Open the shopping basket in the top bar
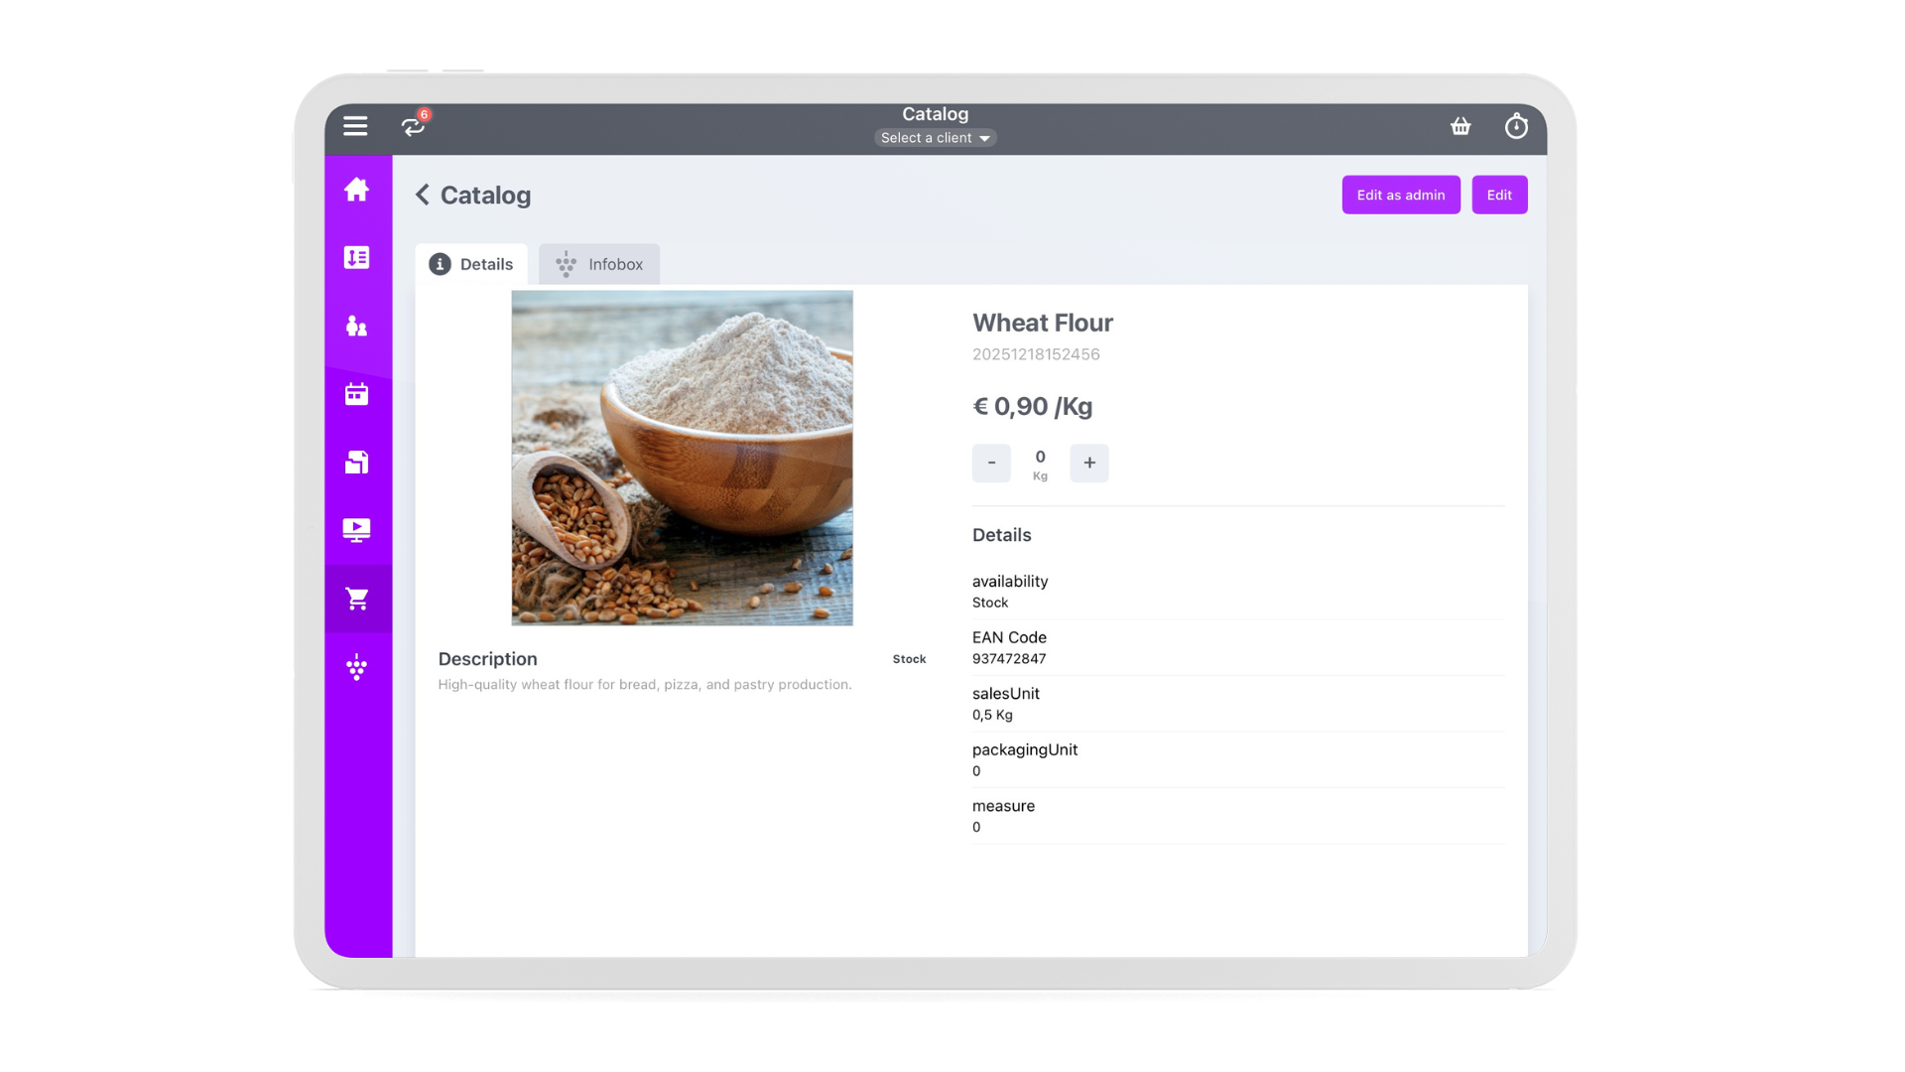 (1460, 126)
